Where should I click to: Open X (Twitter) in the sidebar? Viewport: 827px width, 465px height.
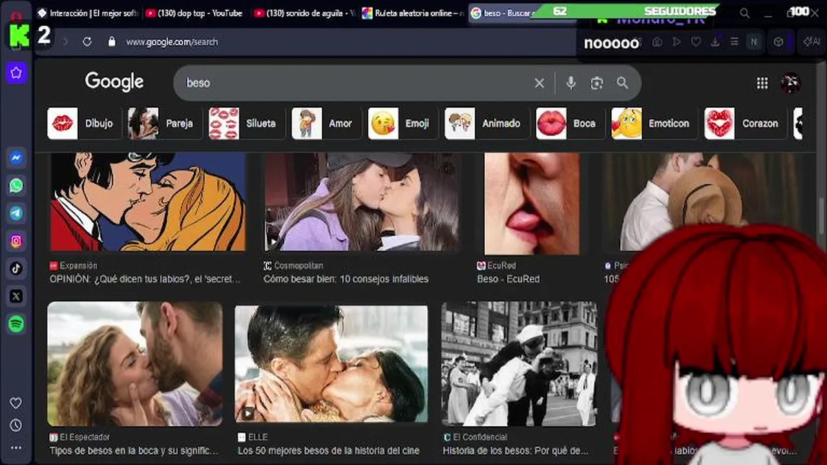pos(16,296)
